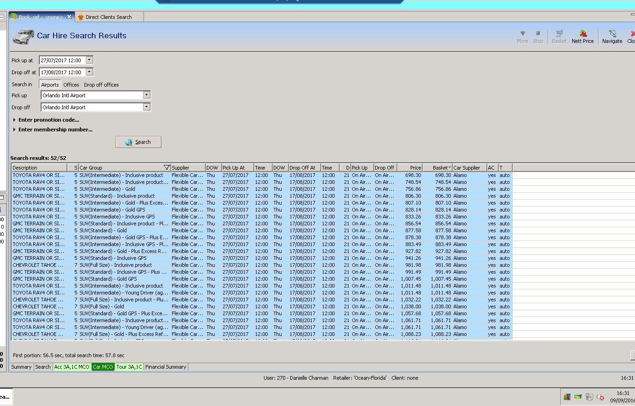Image resolution: width=635 pixels, height=406 pixels.
Task: Click the Stop square toolbar icon
Action: (538, 33)
